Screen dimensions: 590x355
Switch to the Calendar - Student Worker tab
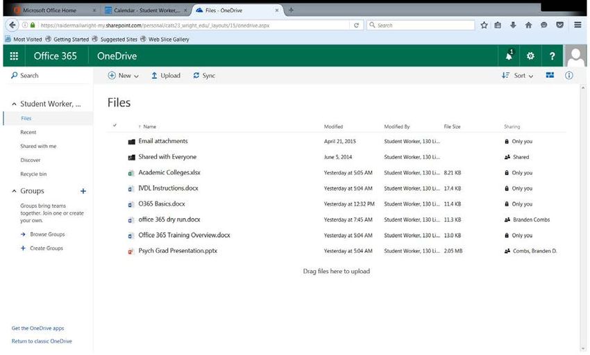click(x=146, y=10)
